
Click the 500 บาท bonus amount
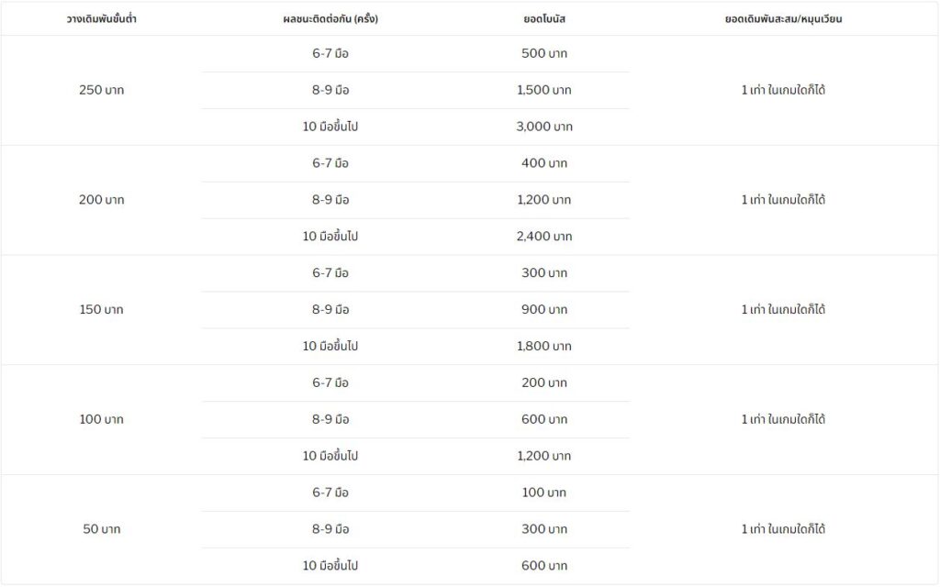(543, 53)
